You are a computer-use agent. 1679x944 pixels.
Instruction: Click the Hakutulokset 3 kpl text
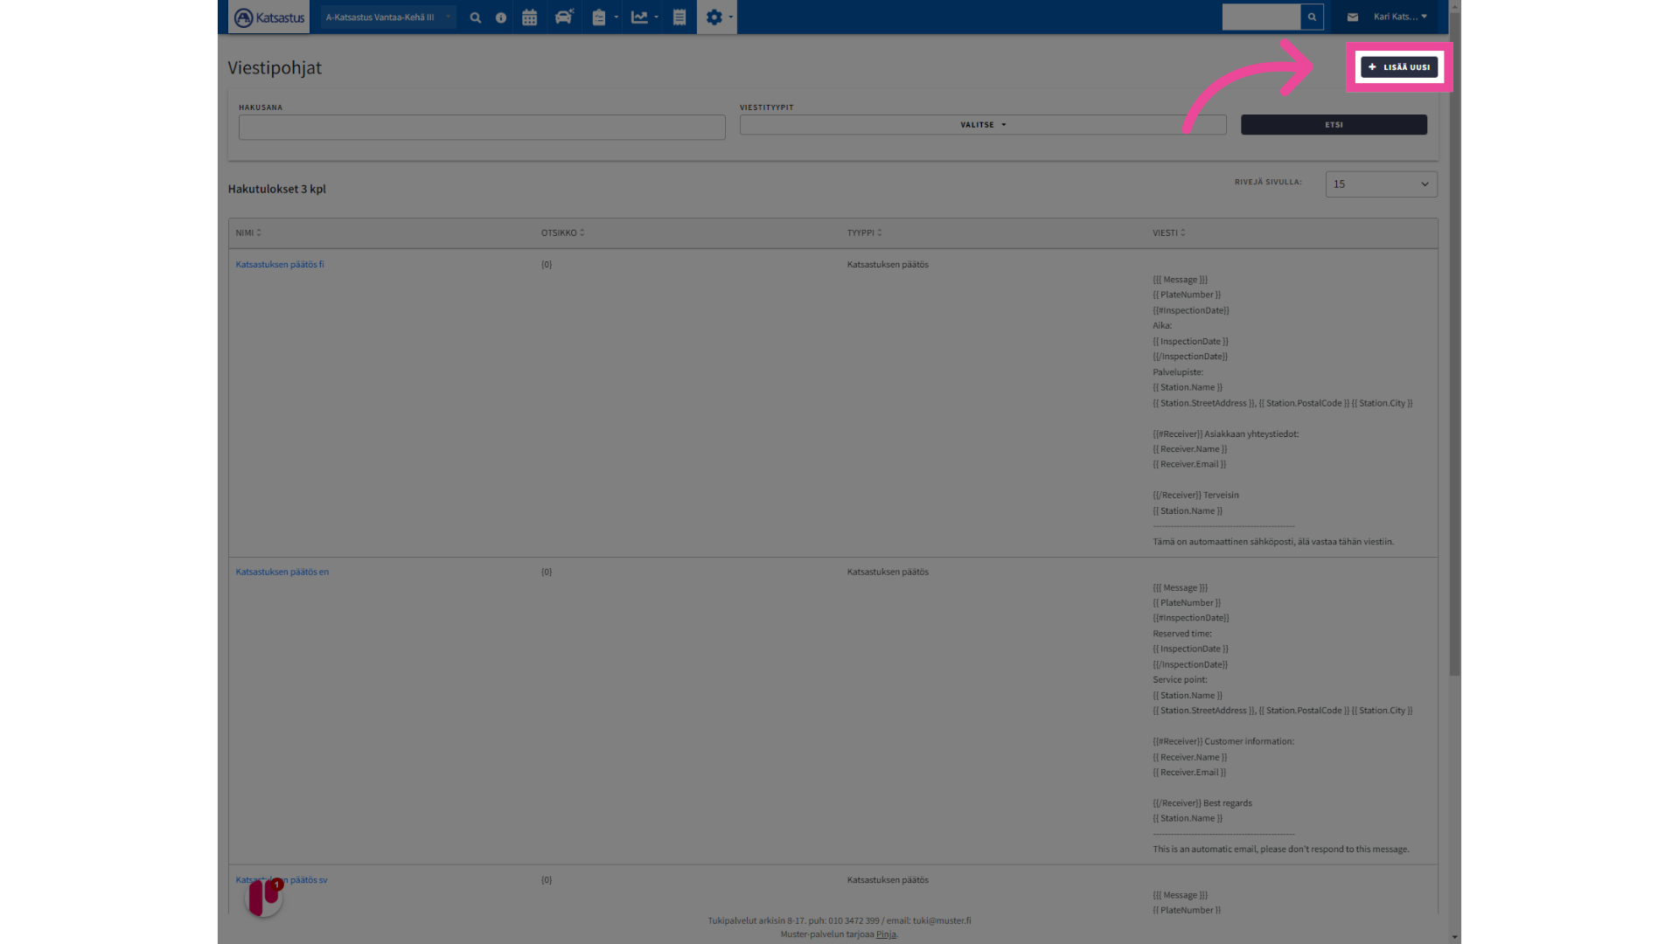click(276, 189)
